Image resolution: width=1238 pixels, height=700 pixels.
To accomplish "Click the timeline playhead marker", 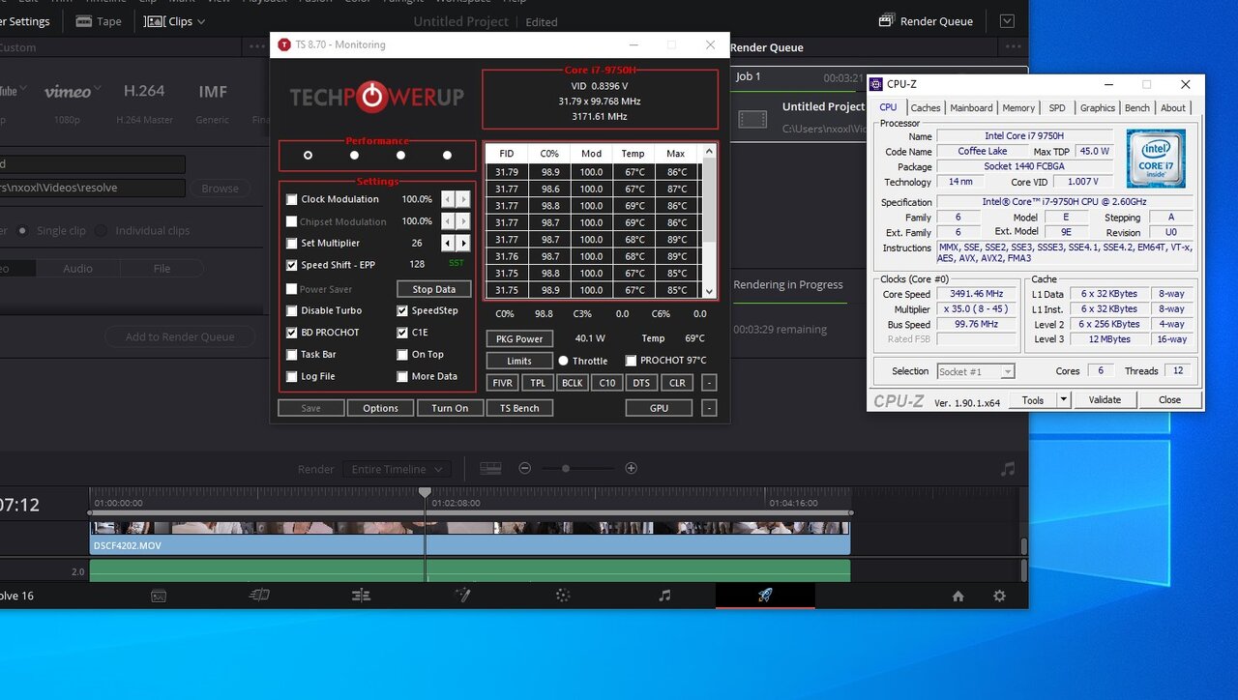I will (425, 493).
